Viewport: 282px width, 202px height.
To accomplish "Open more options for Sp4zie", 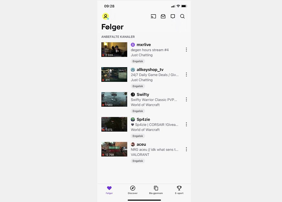I will 186,124.
